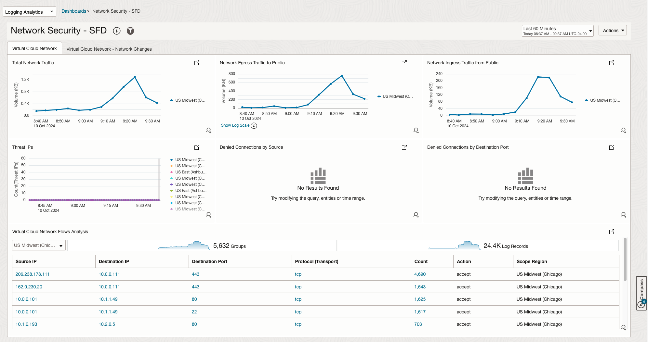Screen dimensions: 648x342
Task: Open the Last 60 Minutes time range selector
Action: tap(557, 31)
